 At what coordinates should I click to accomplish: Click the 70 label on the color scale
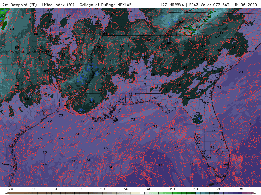tap(219, 189)
